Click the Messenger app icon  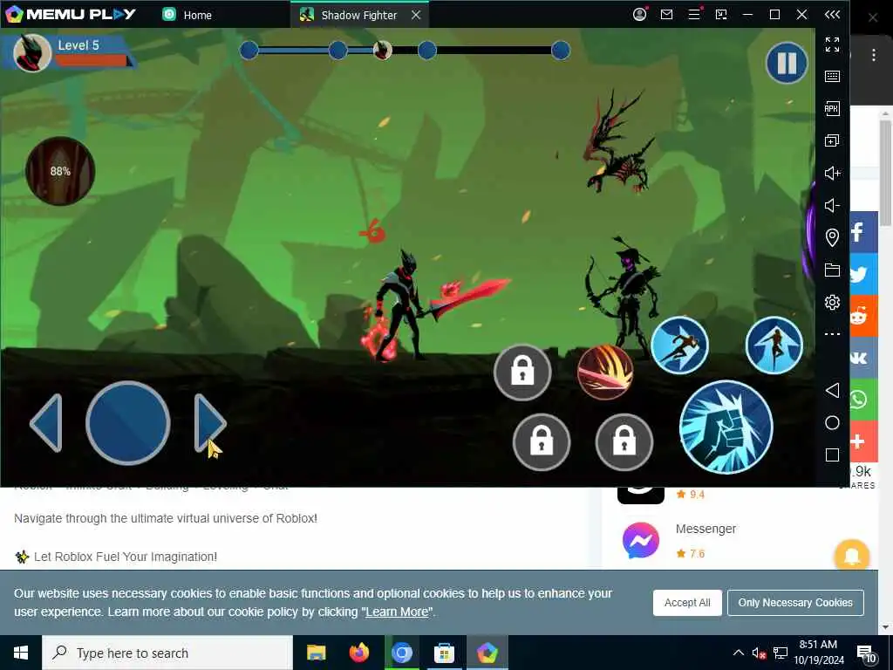tap(641, 540)
